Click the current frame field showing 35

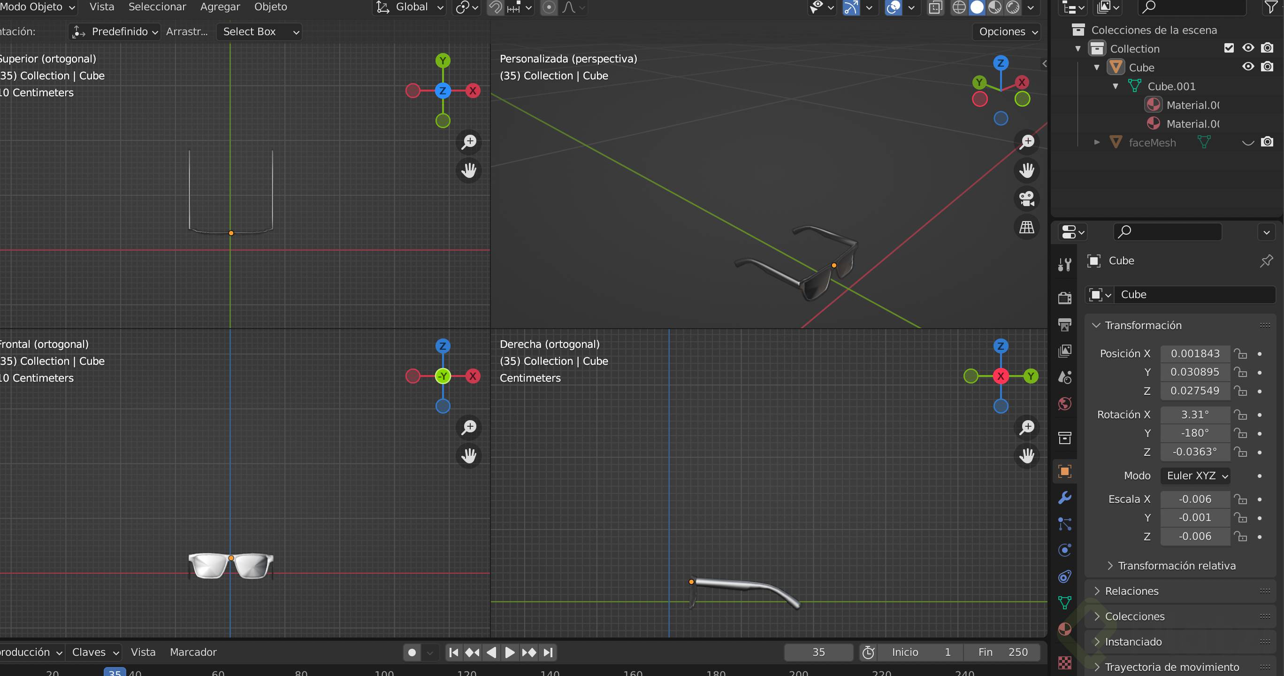tap(818, 653)
